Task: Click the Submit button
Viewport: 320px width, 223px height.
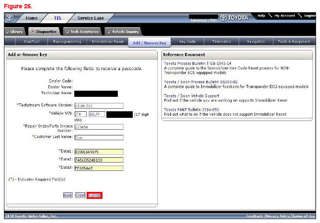Action: pos(95,195)
